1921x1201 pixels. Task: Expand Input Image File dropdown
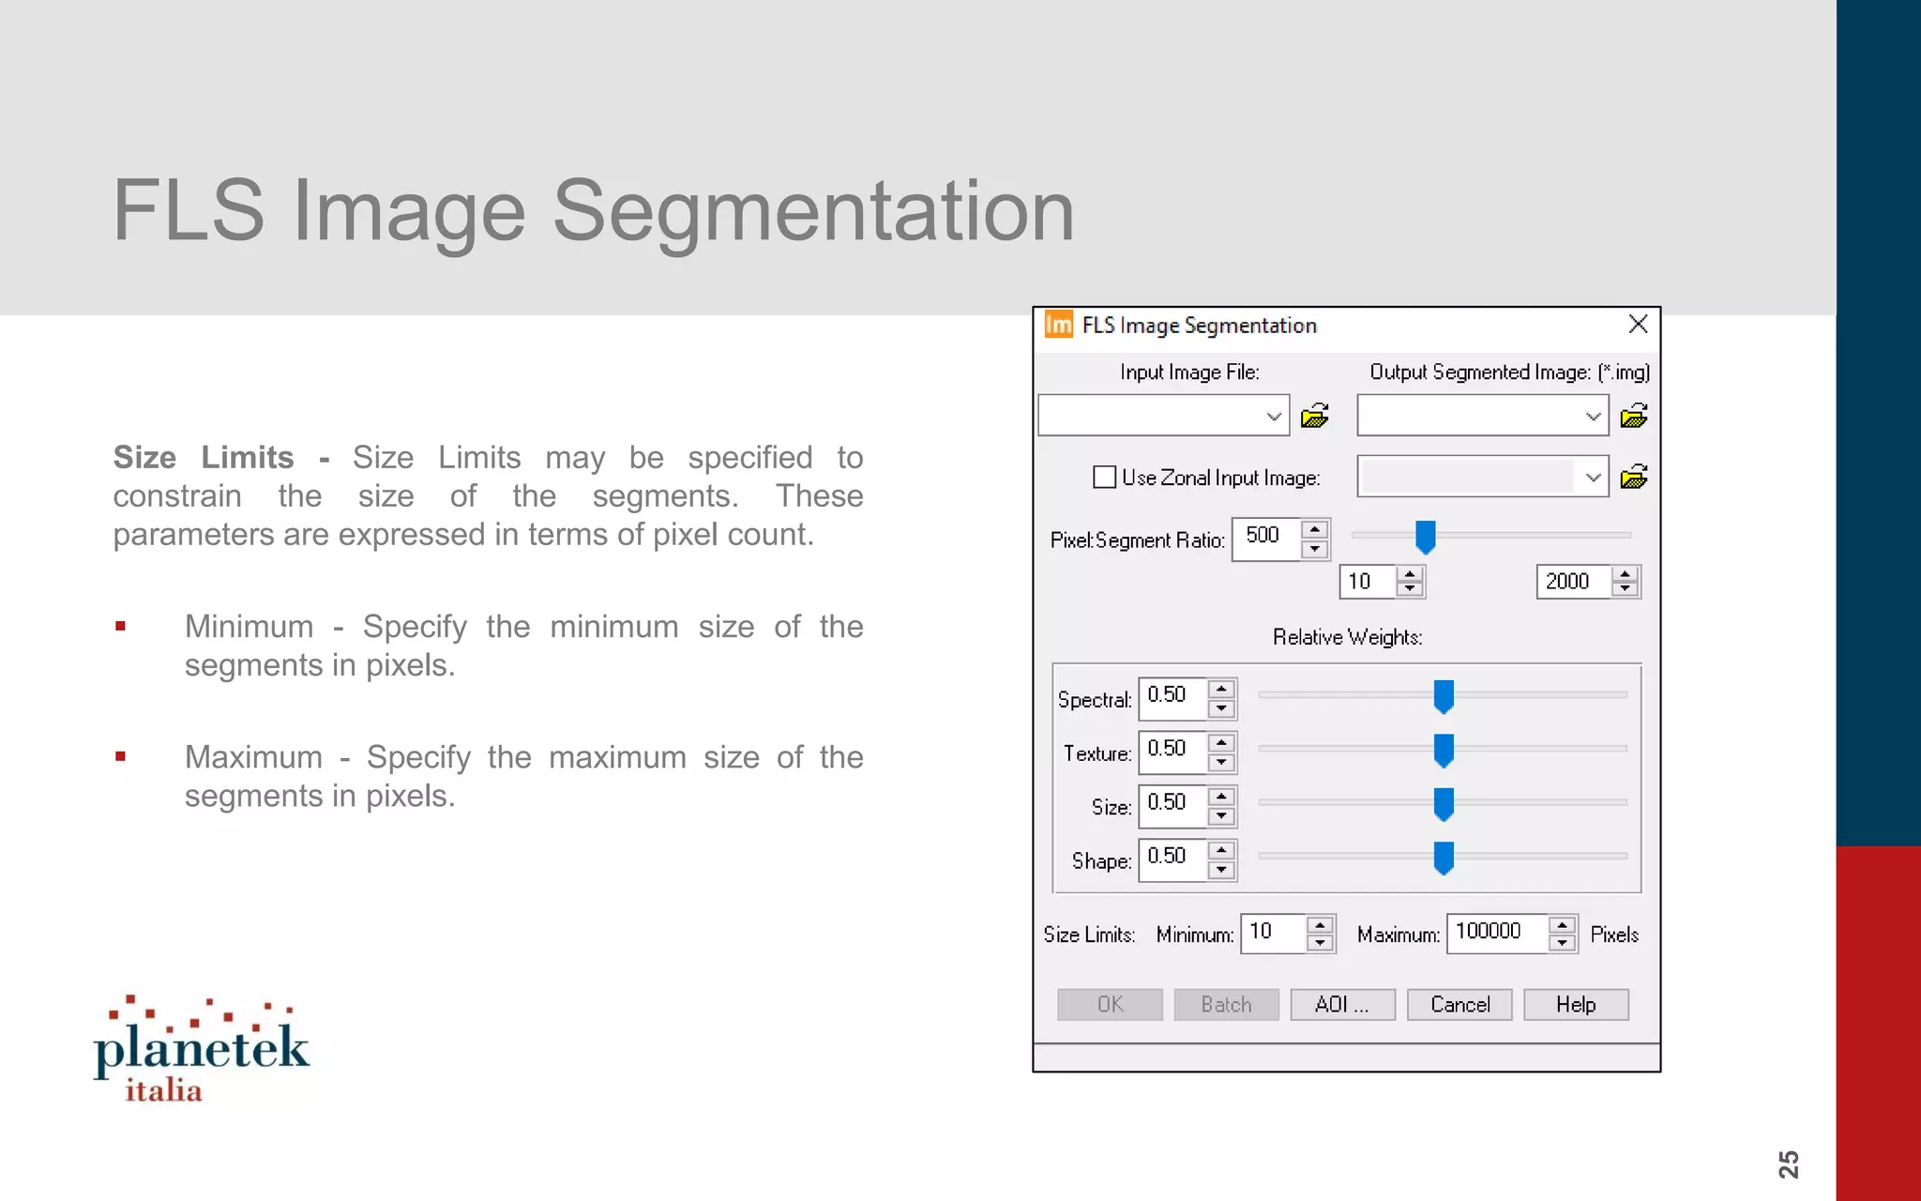[x=1273, y=416]
